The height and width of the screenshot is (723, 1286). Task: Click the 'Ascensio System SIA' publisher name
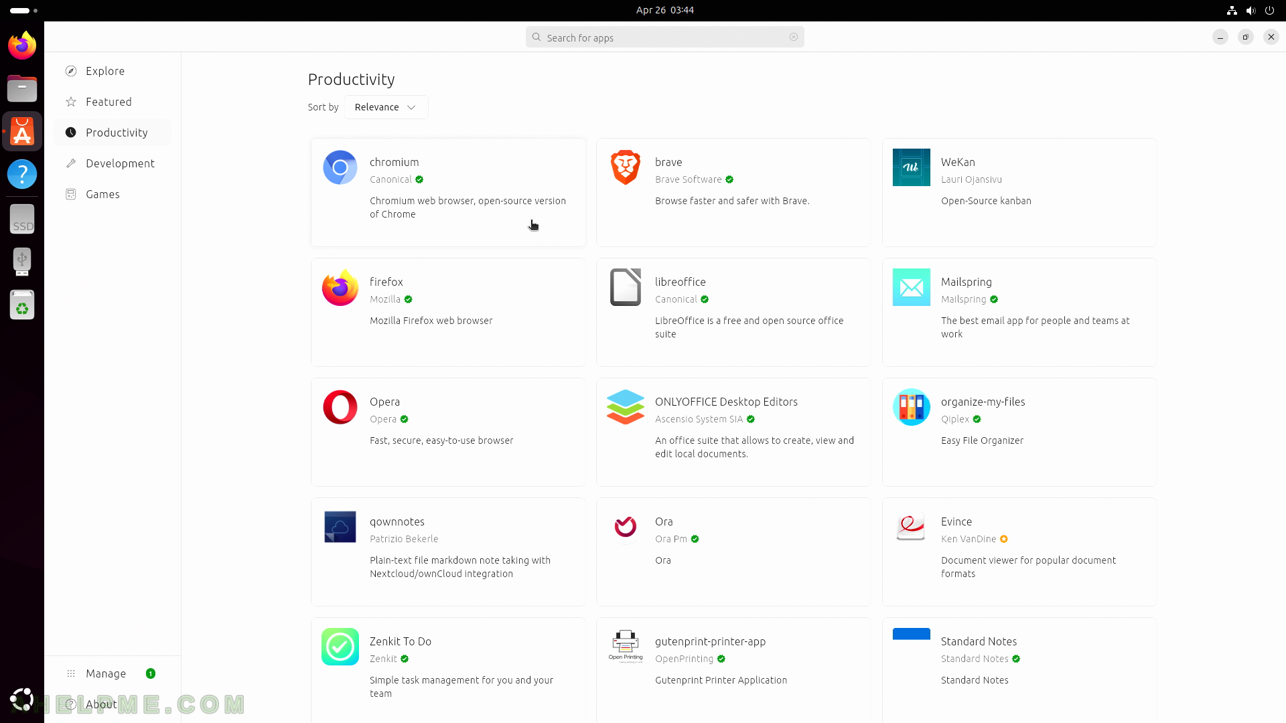coord(699,419)
